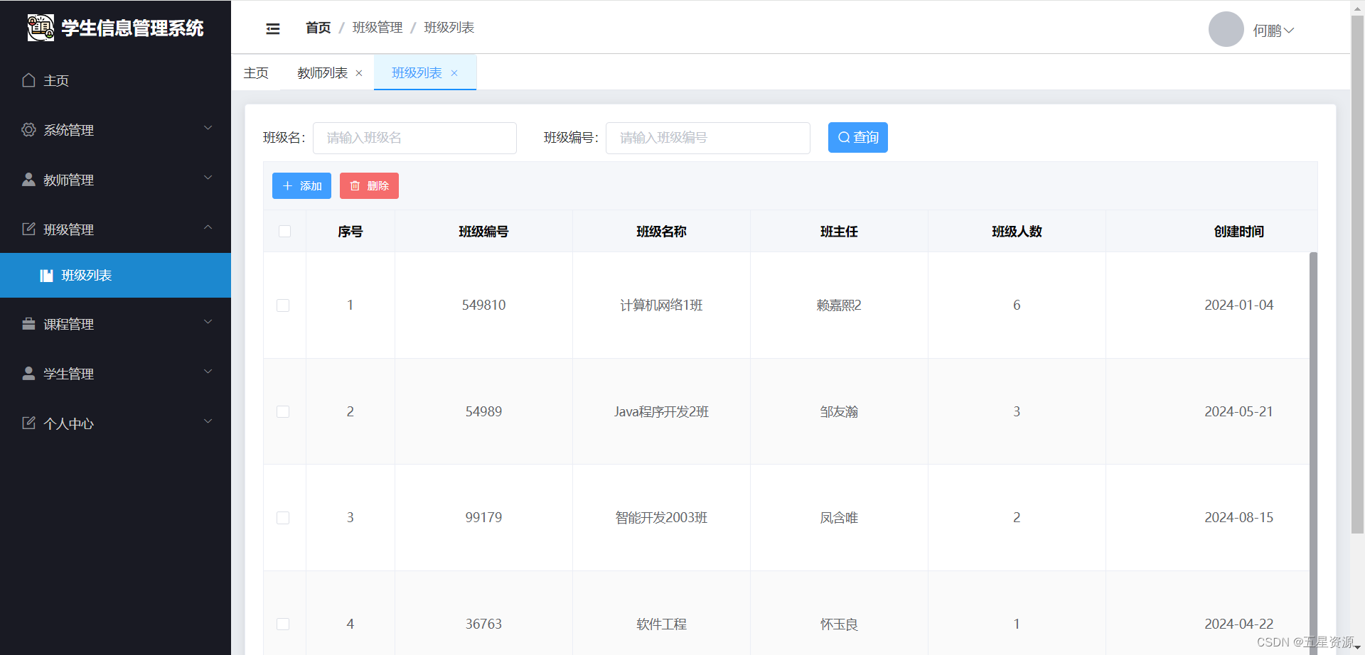Expand the 系统管理 menu chevron
This screenshot has width=1365, height=655.
click(x=208, y=128)
